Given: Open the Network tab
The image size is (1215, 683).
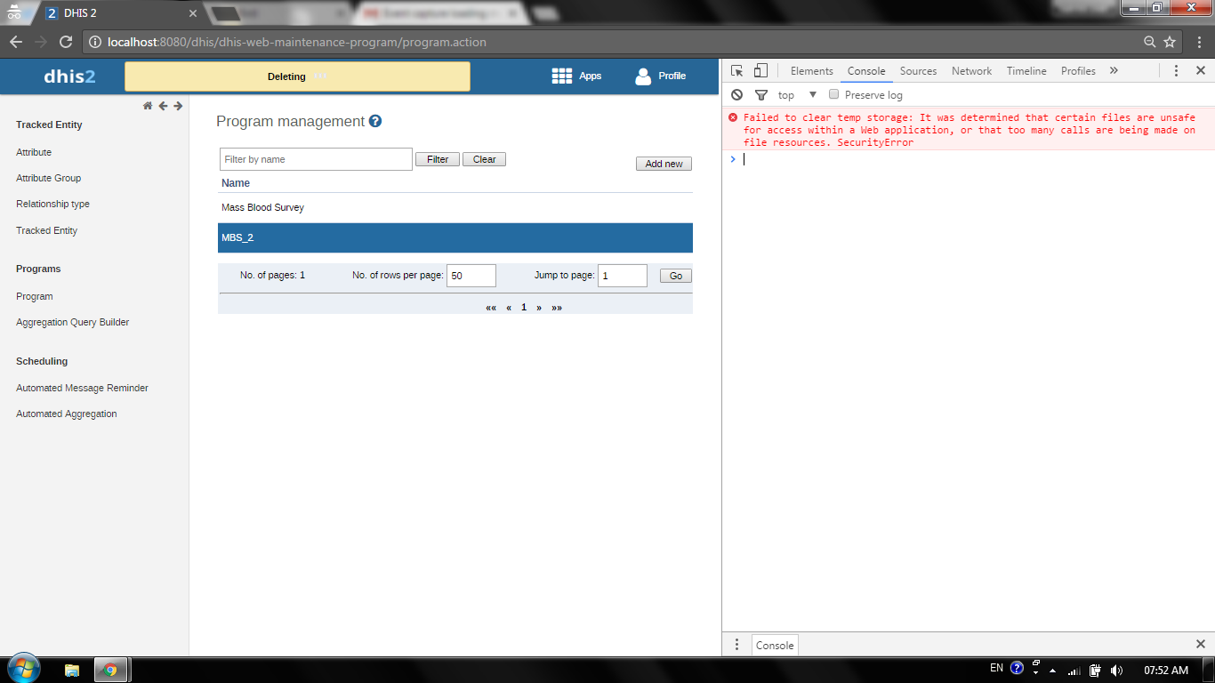Looking at the screenshot, I should pyautogui.click(x=971, y=71).
